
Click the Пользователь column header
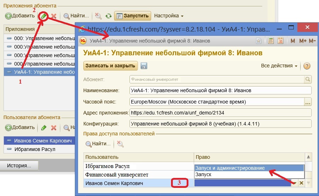(x=138, y=157)
